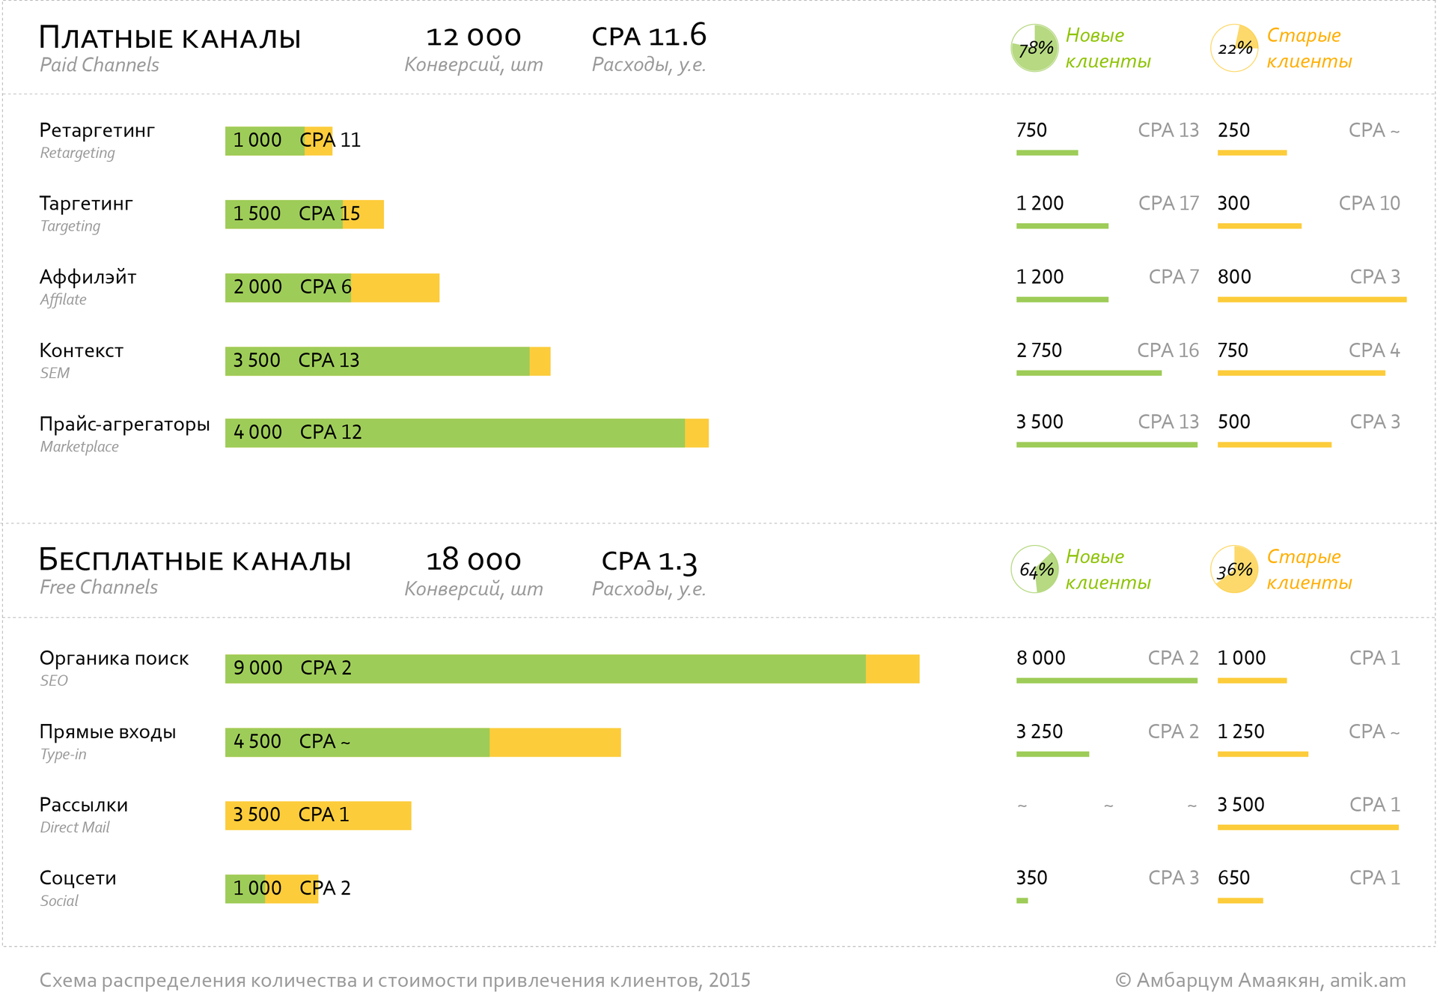Click the Соцсети channel label
This screenshot has width=1437, height=992.
click(78, 878)
